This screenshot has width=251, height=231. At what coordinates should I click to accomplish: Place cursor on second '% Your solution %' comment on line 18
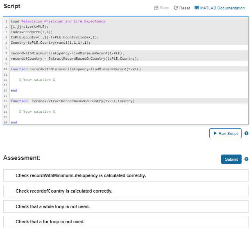pyautogui.click(x=37, y=112)
